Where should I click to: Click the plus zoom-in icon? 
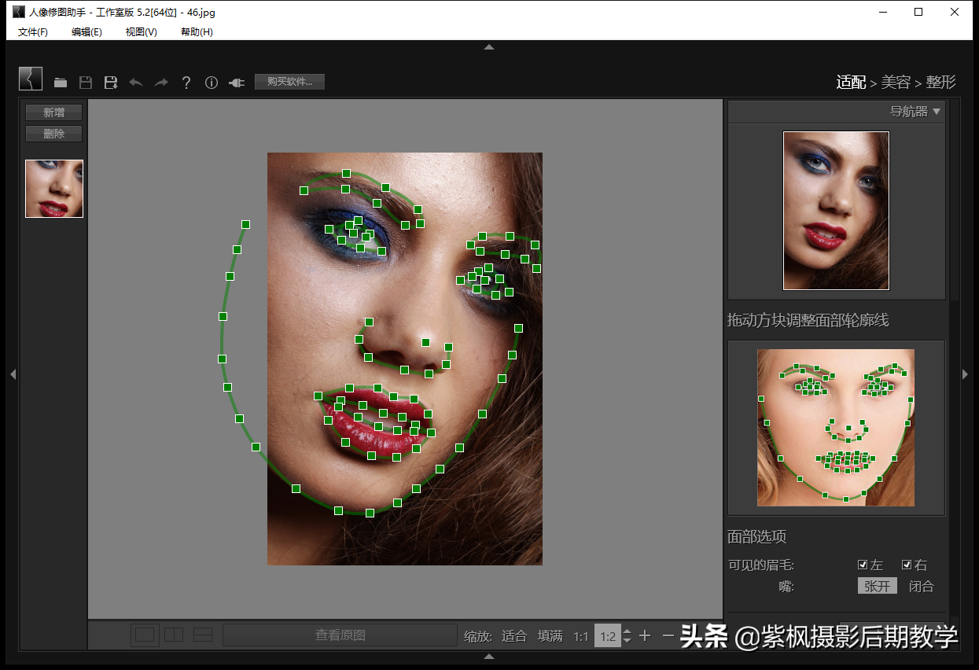click(x=645, y=635)
